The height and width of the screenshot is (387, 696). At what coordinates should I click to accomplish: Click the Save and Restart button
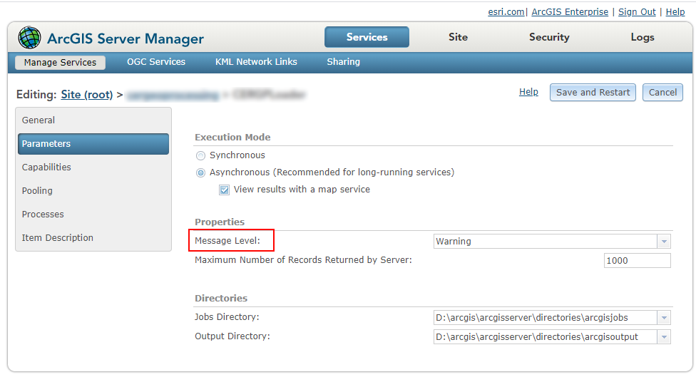click(593, 93)
